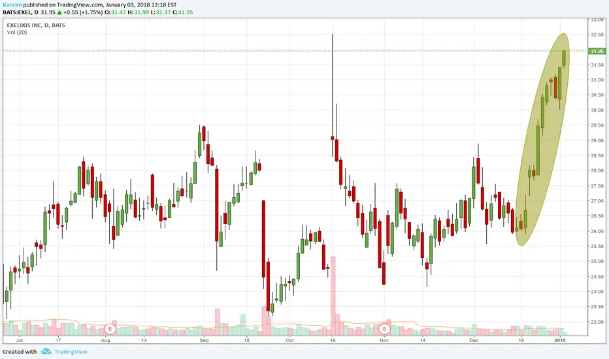Viewport: 609px width, 359px height.
Task: Click the L:31.37 low value
Action: click(x=161, y=12)
